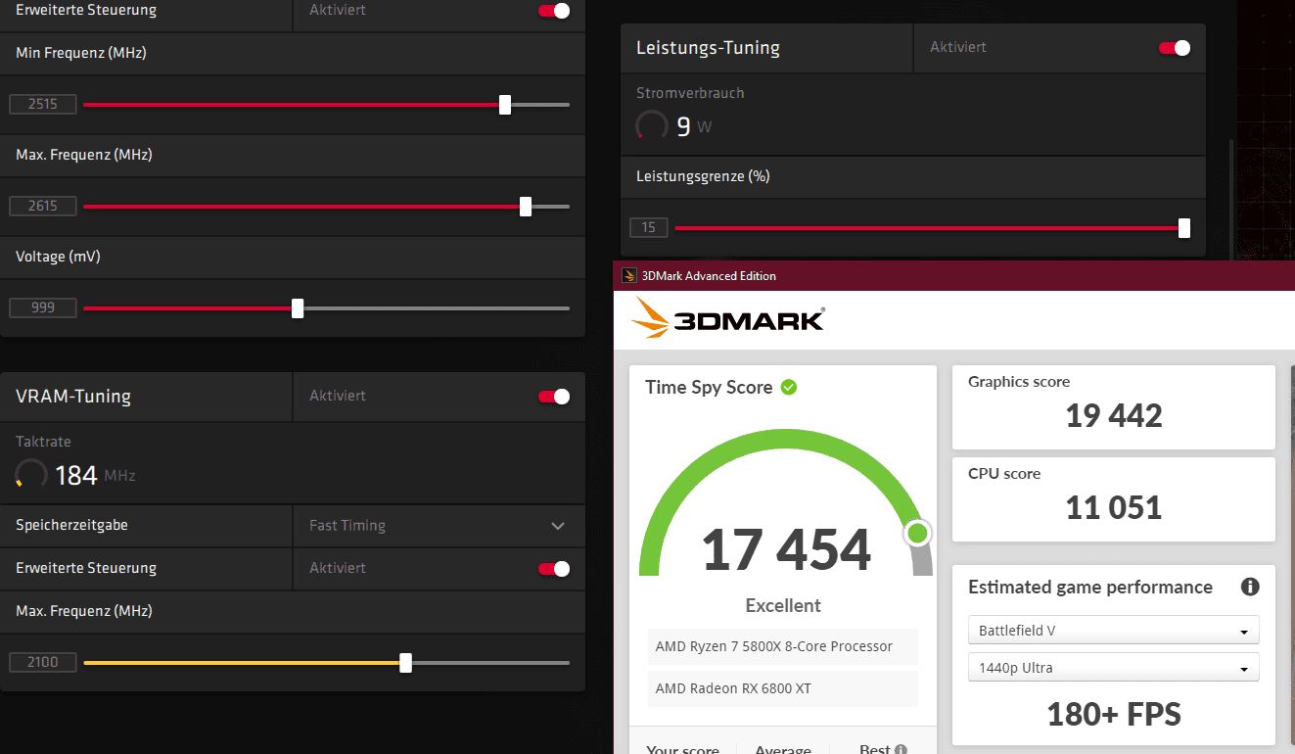Click the Voltage value field 999
The width and height of the screenshot is (1295, 754).
click(x=43, y=308)
